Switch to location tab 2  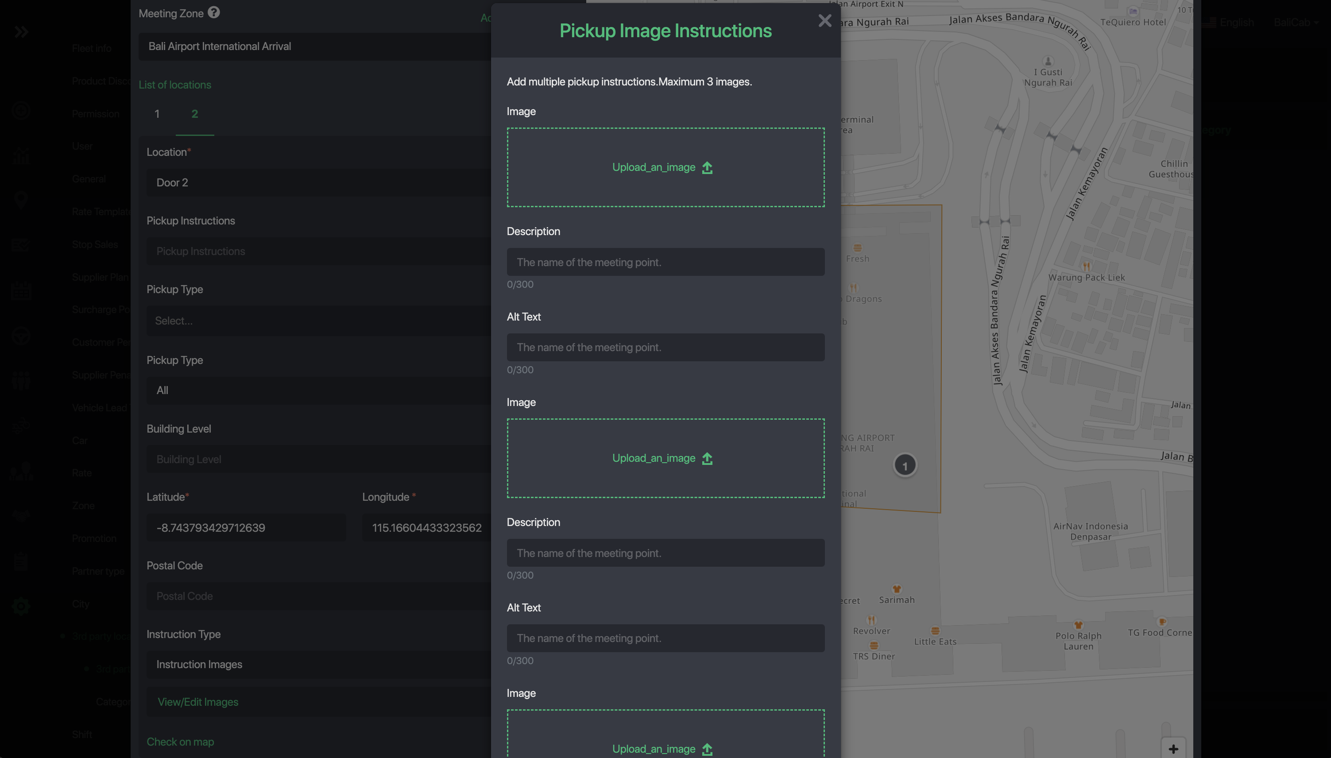tap(195, 114)
